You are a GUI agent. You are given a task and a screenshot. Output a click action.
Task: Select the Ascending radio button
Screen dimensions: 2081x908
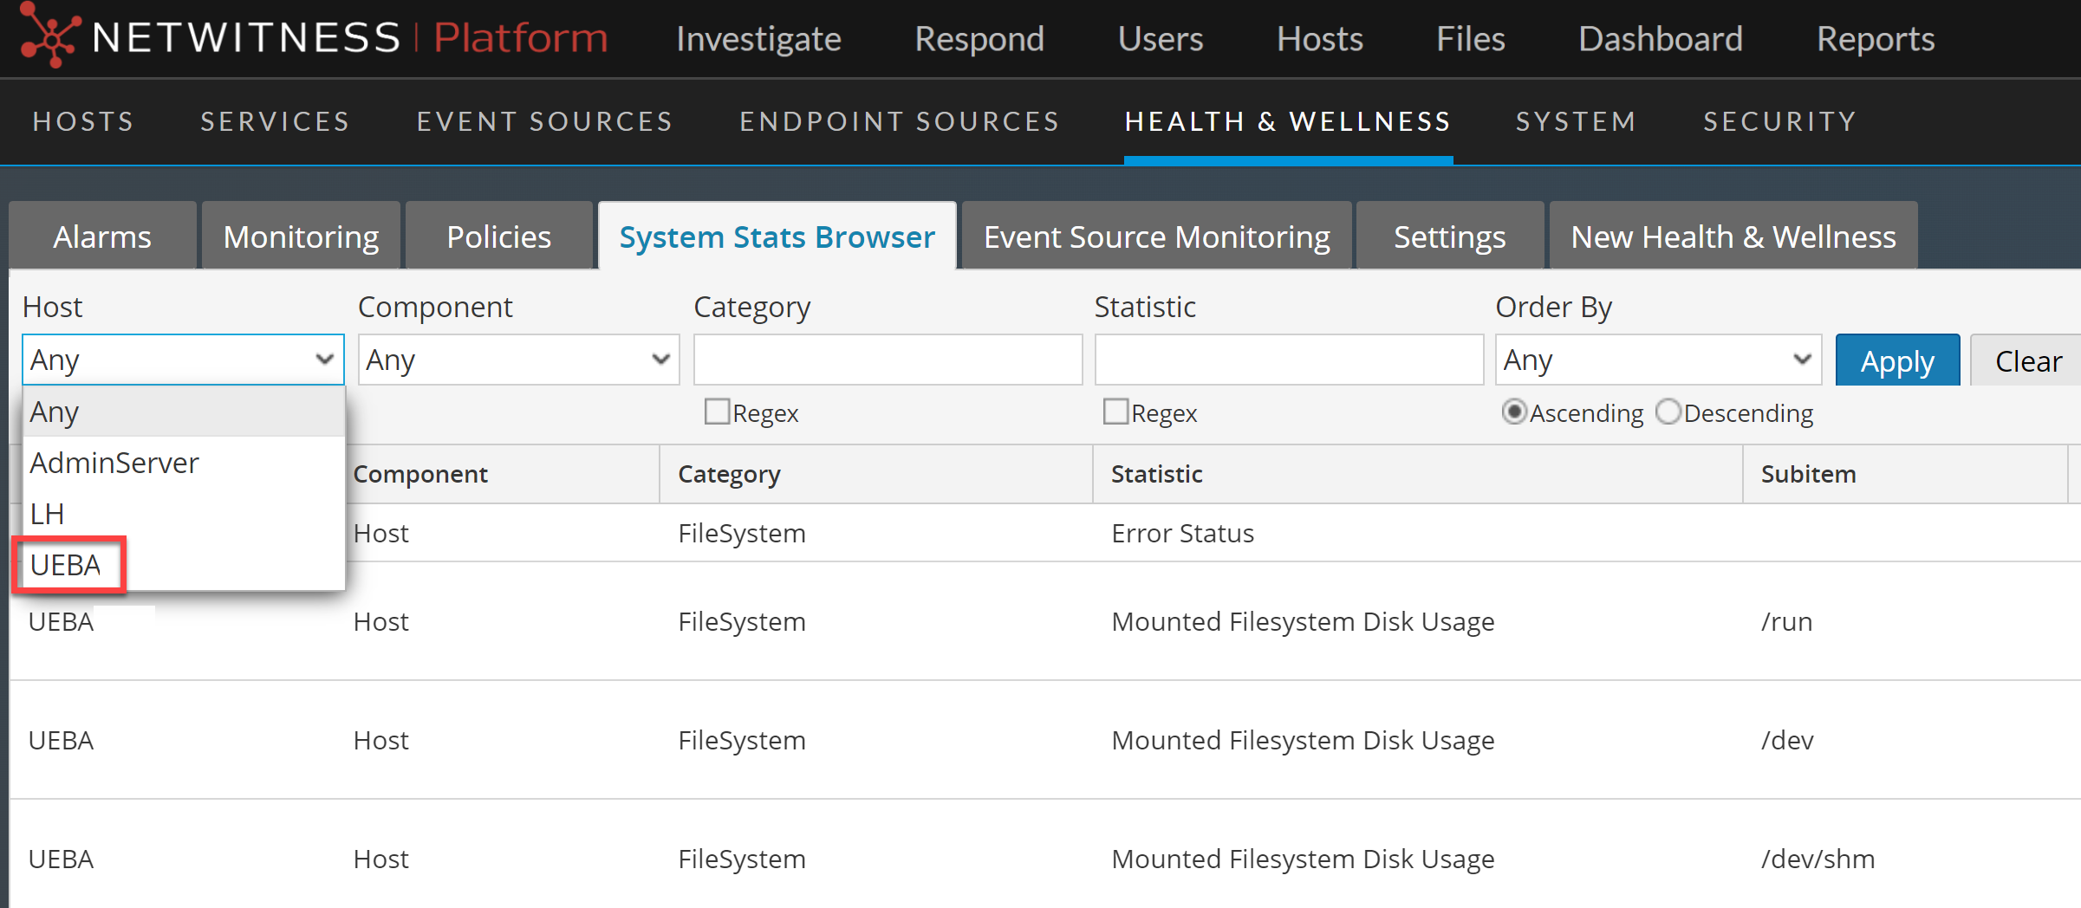[1513, 412]
